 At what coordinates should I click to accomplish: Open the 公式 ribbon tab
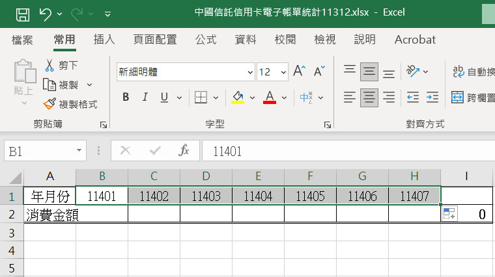tap(206, 40)
